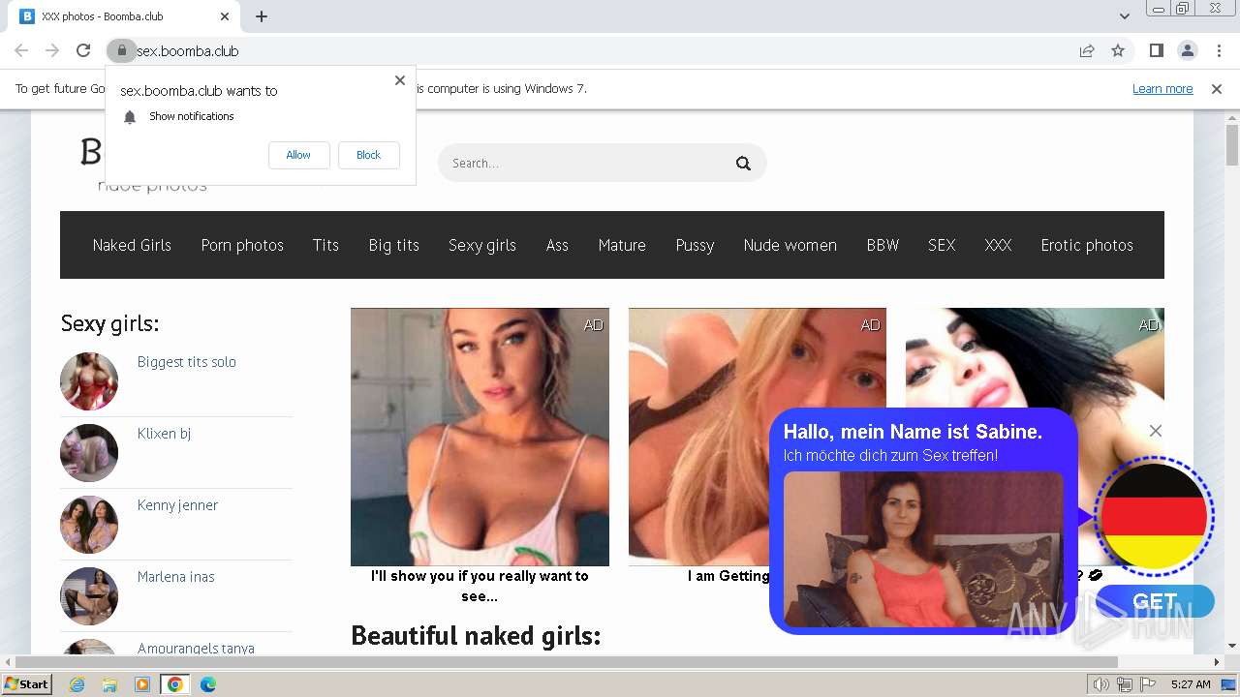The height and width of the screenshot is (697, 1240).
Task: Launch Microsoft Edge from taskbar
Action: pos(208,684)
